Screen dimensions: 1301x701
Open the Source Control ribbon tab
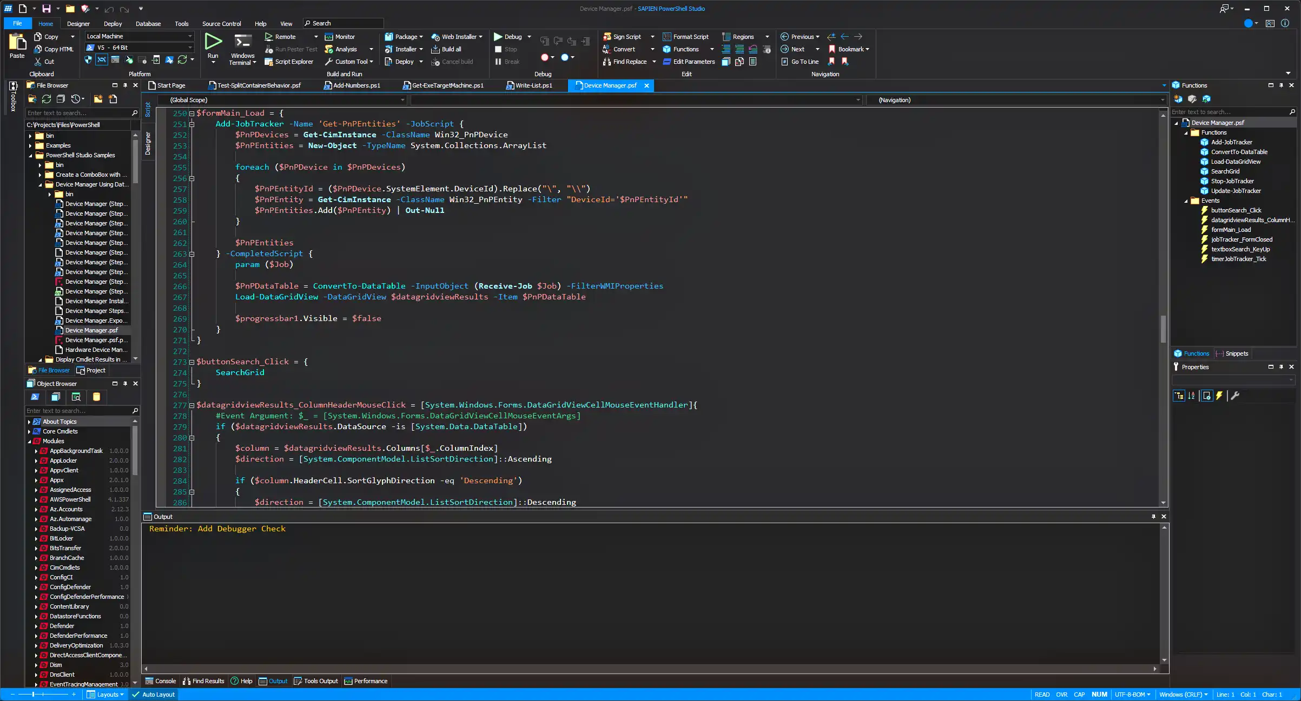pos(221,24)
